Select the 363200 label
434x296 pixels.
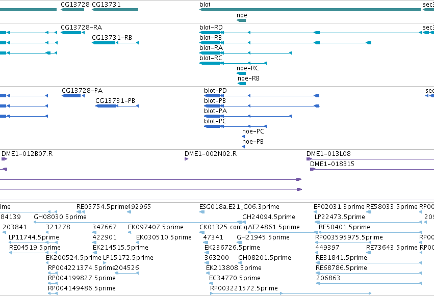point(217,258)
